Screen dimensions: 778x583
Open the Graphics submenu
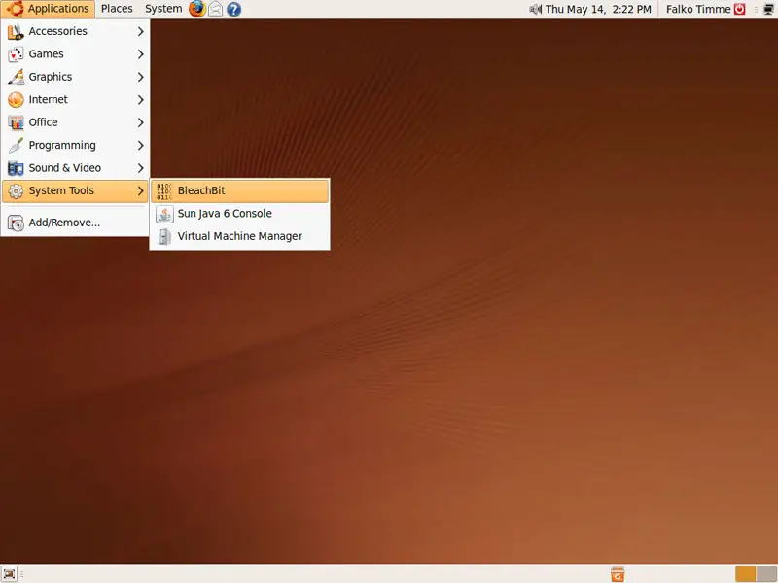(76, 77)
